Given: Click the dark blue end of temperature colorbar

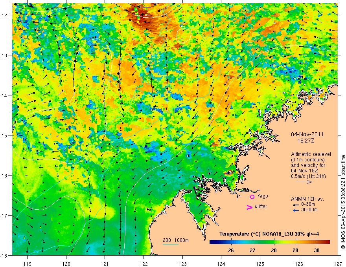Looking at the screenshot, I should coord(212,242).
